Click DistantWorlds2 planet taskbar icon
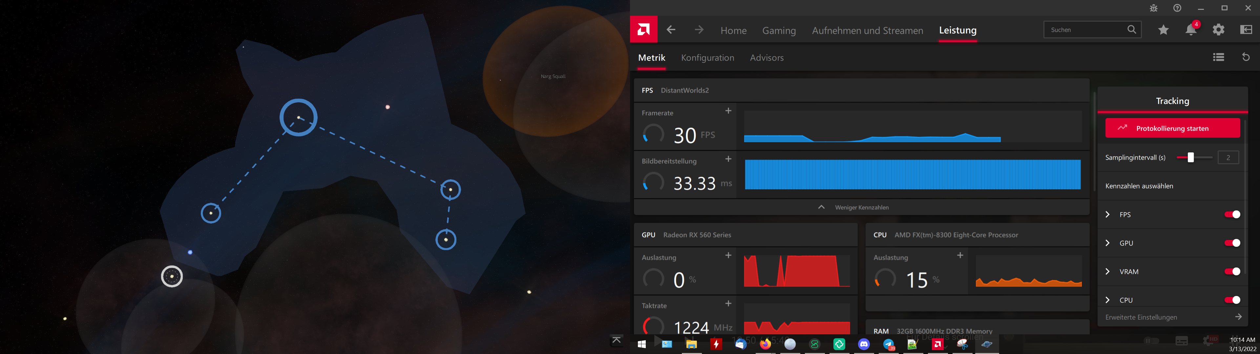This screenshot has width=1260, height=354. (987, 344)
